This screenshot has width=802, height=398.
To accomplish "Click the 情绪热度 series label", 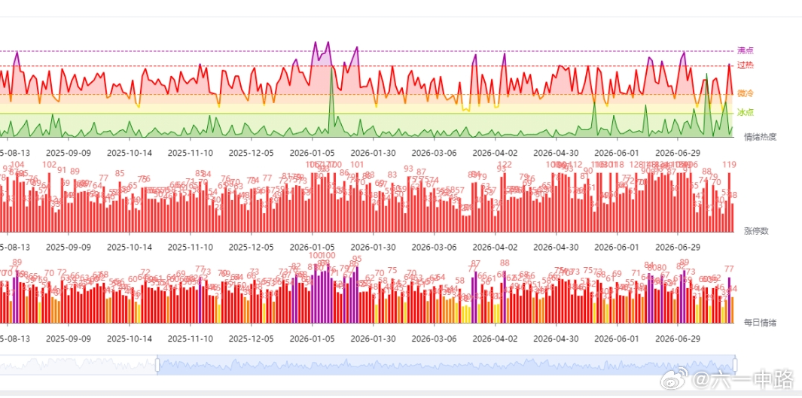I will (760, 136).
